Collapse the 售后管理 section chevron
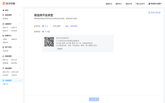 point(20,68)
